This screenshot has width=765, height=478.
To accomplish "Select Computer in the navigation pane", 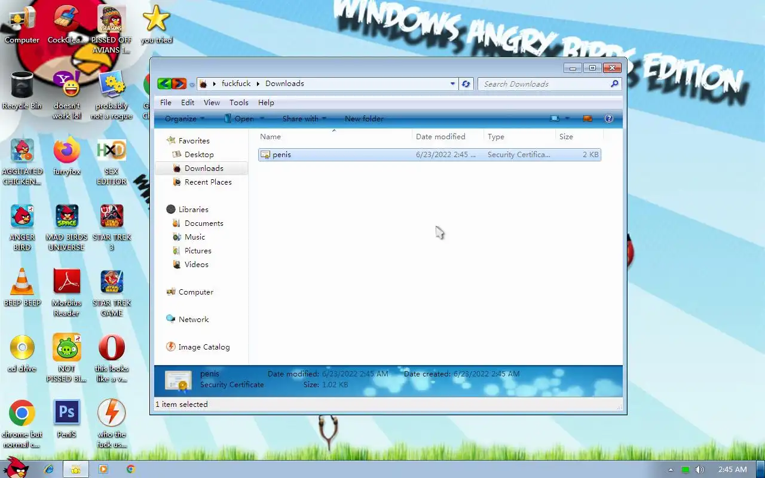I will pyautogui.click(x=190, y=292).
